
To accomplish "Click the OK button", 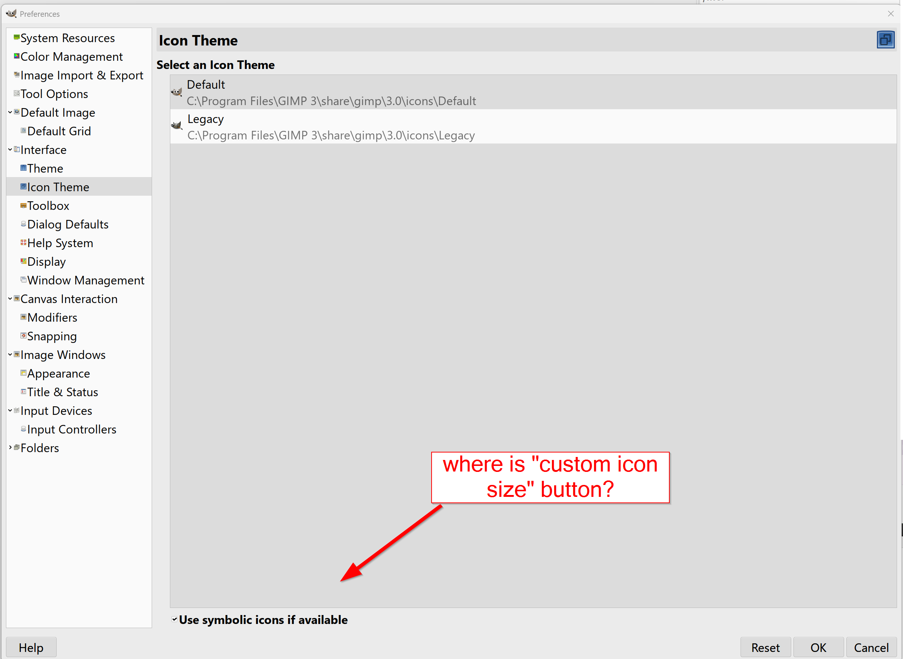I will (x=818, y=647).
